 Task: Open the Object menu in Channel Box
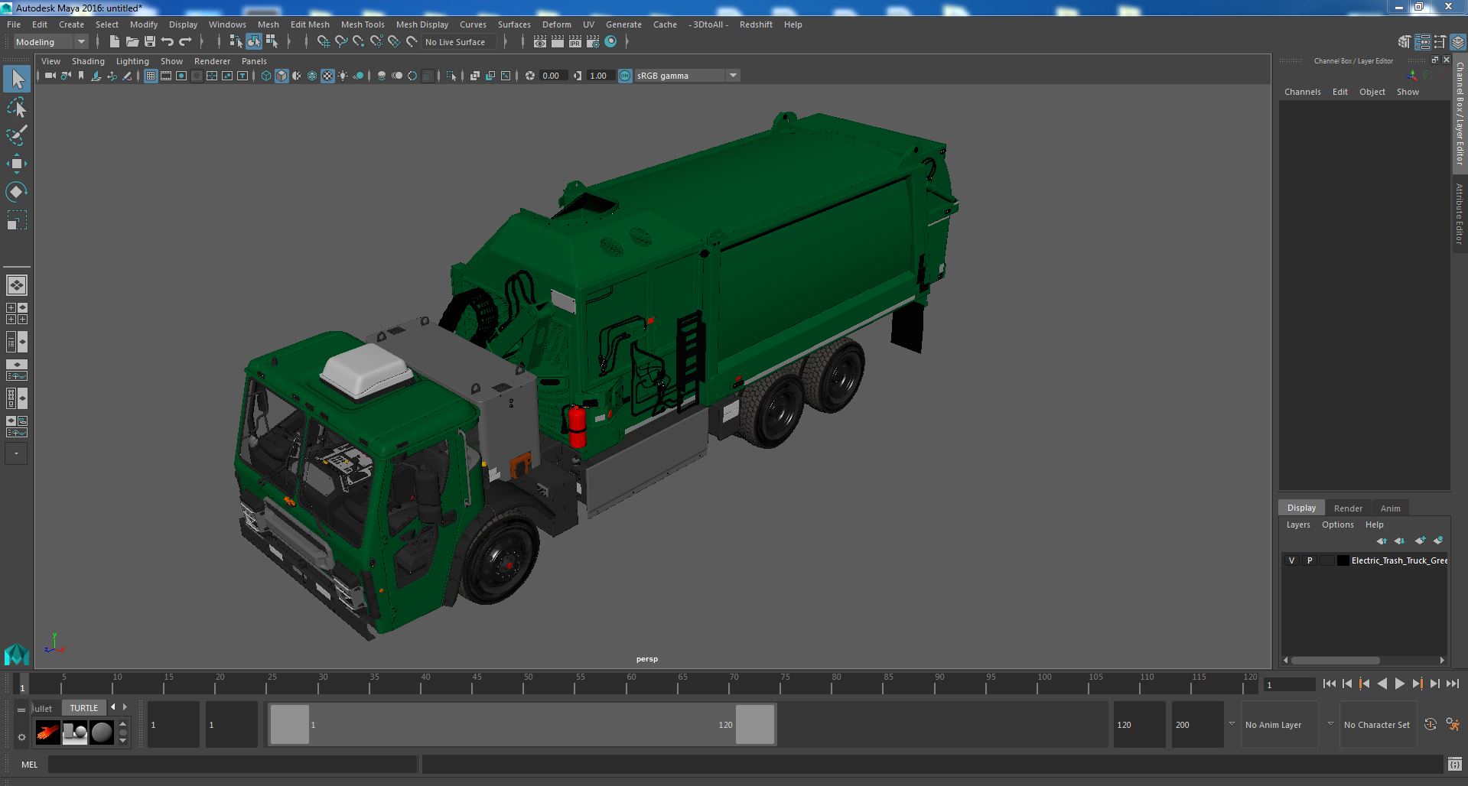pyautogui.click(x=1372, y=92)
